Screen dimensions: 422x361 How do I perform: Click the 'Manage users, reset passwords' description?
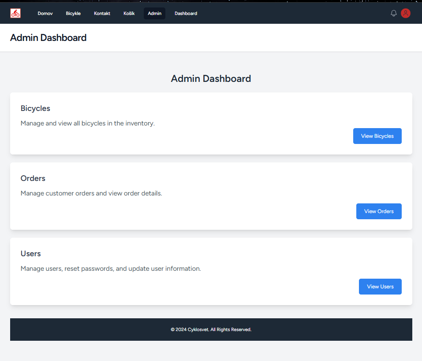(111, 269)
